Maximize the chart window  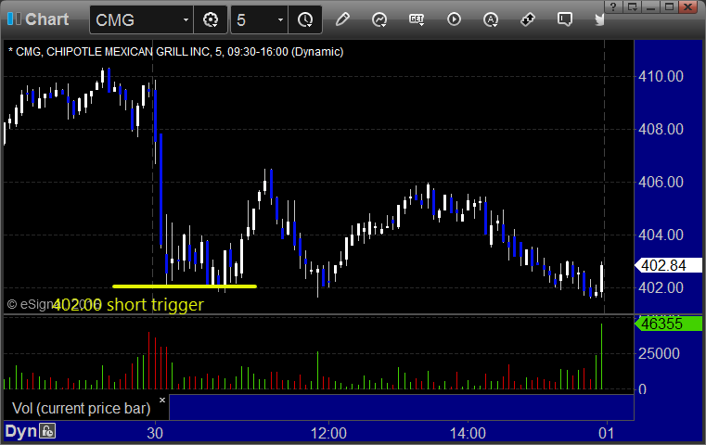pyautogui.click(x=670, y=6)
